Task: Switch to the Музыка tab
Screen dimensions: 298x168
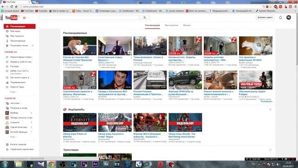Action: [x=187, y=25]
